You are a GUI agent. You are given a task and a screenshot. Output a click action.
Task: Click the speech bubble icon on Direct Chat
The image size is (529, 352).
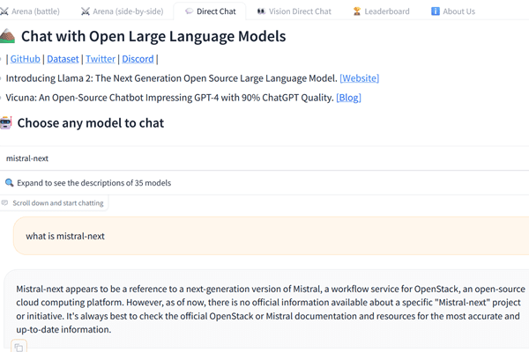pyautogui.click(x=189, y=11)
